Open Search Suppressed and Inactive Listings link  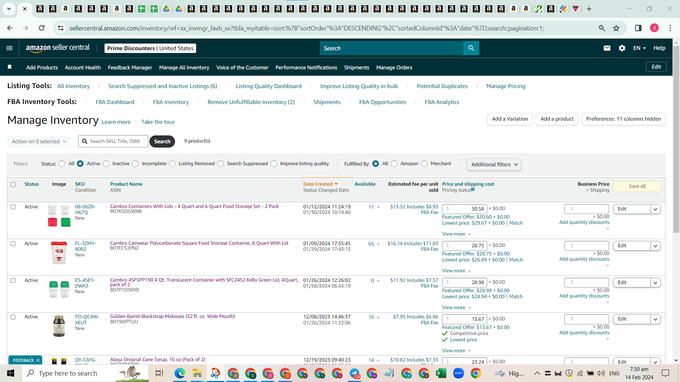point(163,86)
